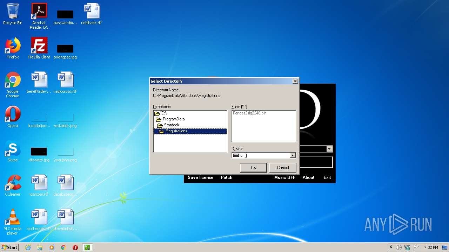The image size is (449, 252).
Task: Open Opera from the taskbar
Action: [x=75, y=247]
